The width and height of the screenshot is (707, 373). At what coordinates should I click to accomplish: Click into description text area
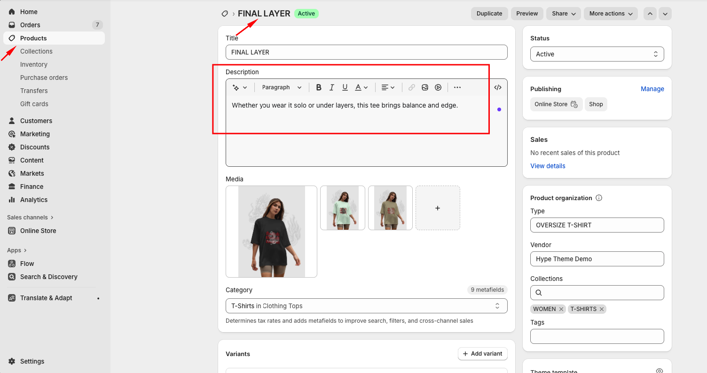point(367,131)
